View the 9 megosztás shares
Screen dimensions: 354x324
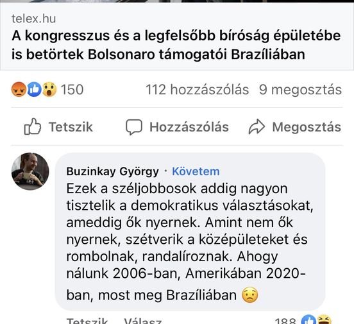pos(300,89)
